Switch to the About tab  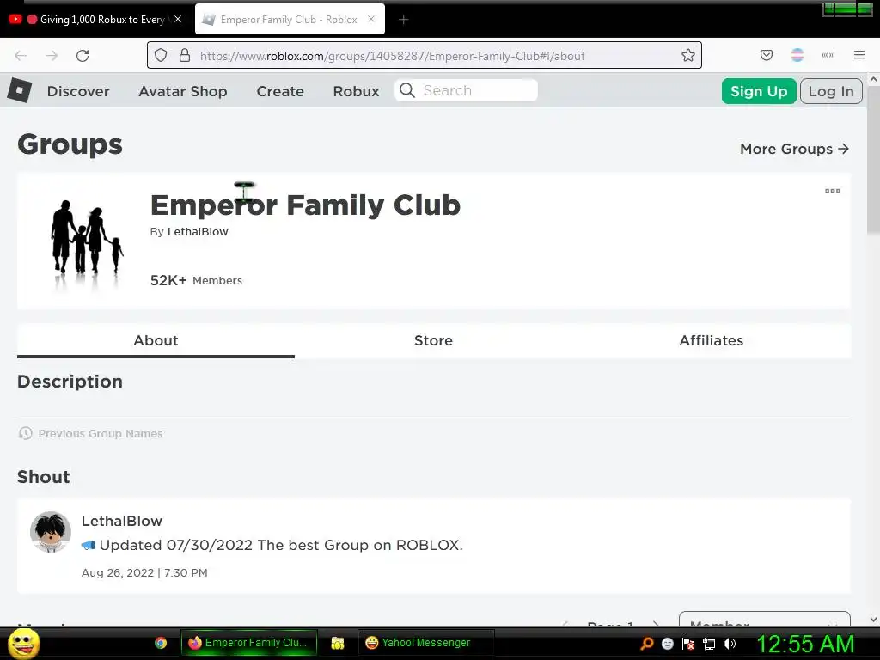[x=156, y=340]
